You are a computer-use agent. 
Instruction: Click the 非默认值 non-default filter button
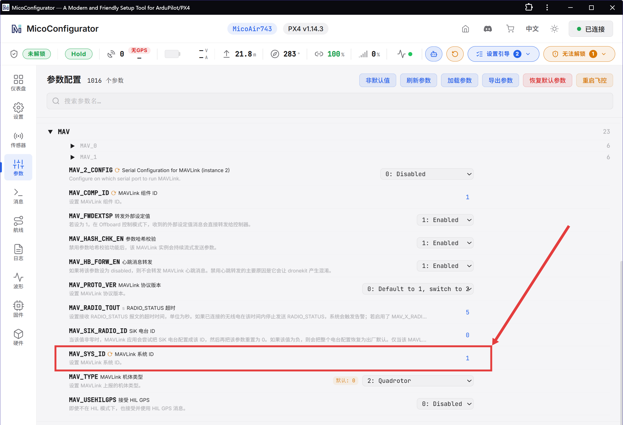pos(378,80)
